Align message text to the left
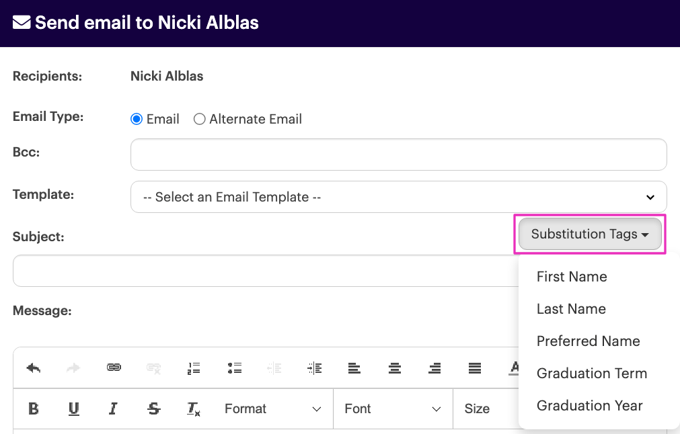Viewport: 680px width, 434px height. 354,368
